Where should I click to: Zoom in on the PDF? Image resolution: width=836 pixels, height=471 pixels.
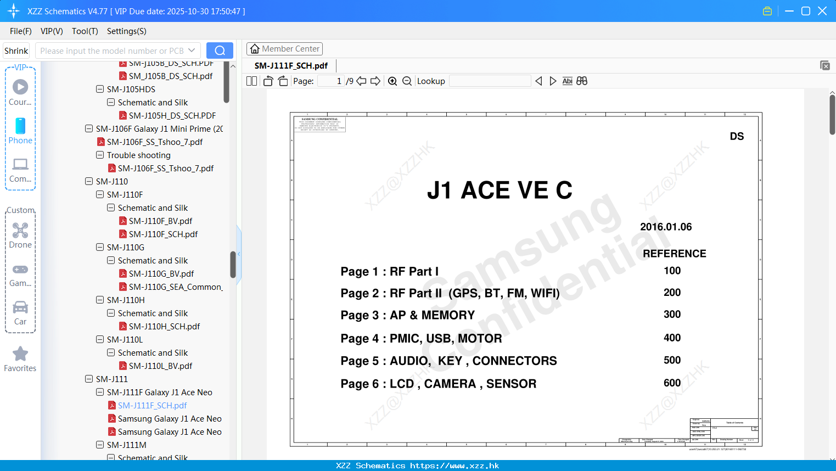pos(392,81)
